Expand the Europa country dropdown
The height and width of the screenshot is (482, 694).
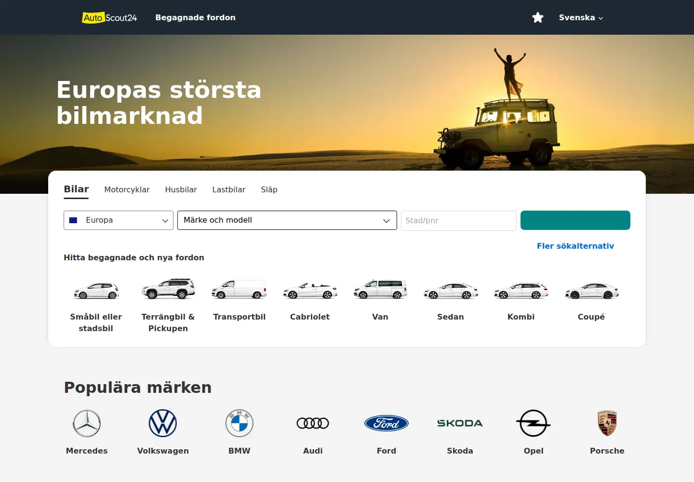click(119, 220)
